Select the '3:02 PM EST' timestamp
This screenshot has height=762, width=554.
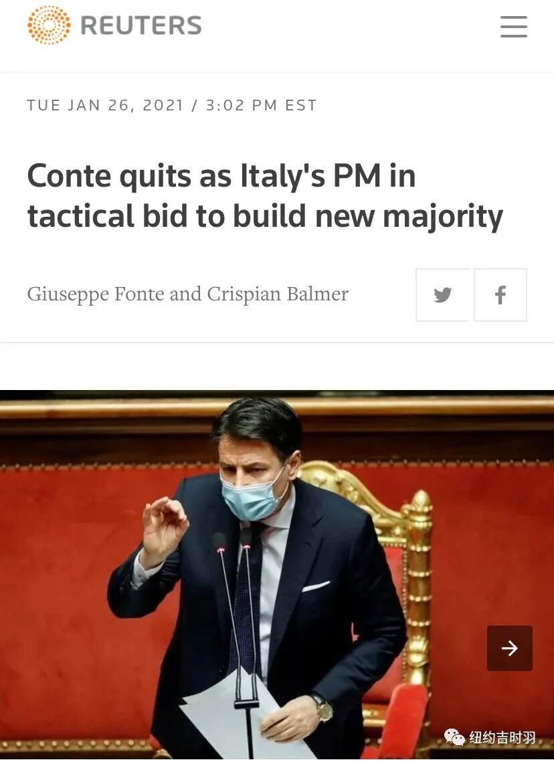click(262, 105)
